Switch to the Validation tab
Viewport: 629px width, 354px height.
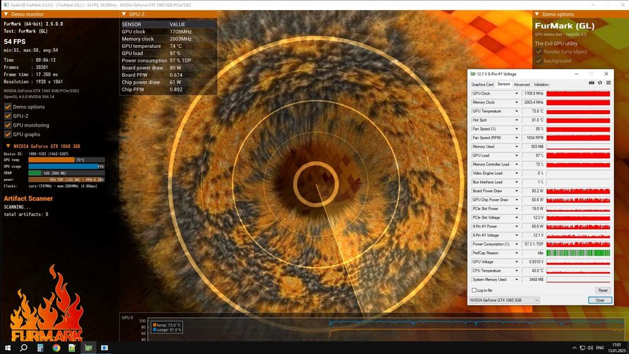coord(541,84)
